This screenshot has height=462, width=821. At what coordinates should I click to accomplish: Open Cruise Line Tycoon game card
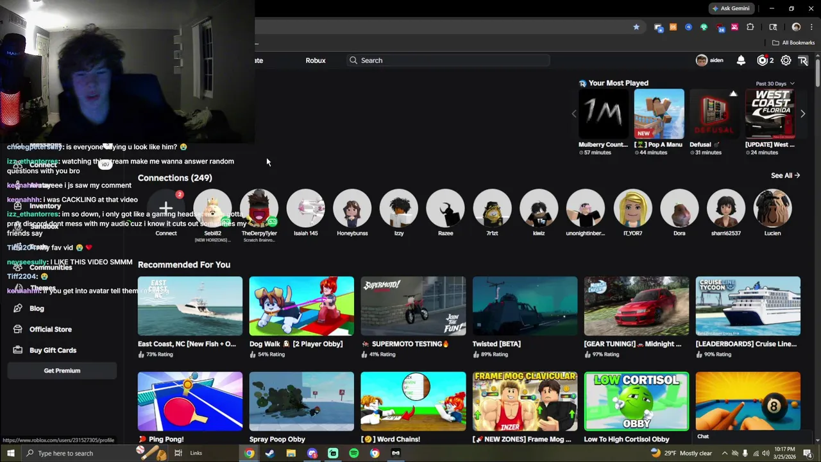point(748,306)
